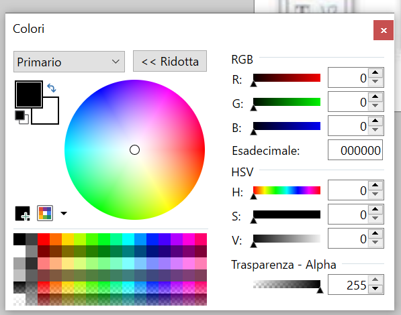Open the Primario color selector dropdown
The image size is (401, 315).
(69, 62)
